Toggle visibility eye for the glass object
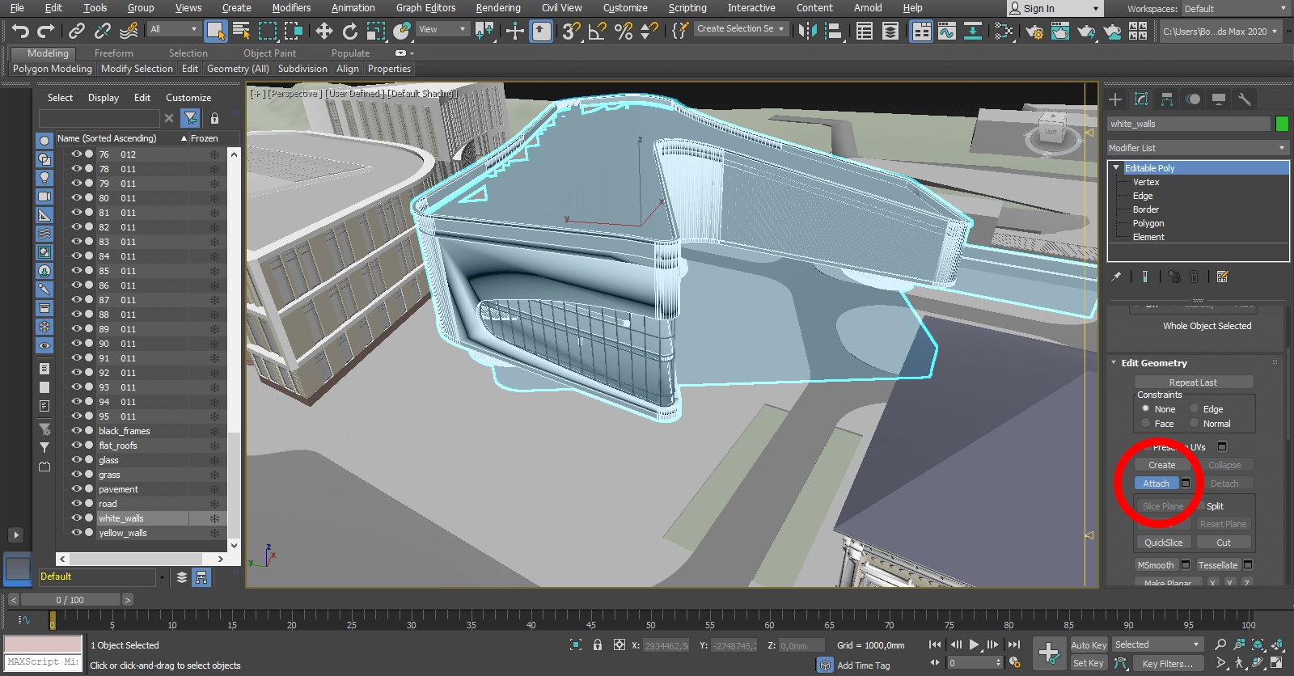 coord(77,460)
